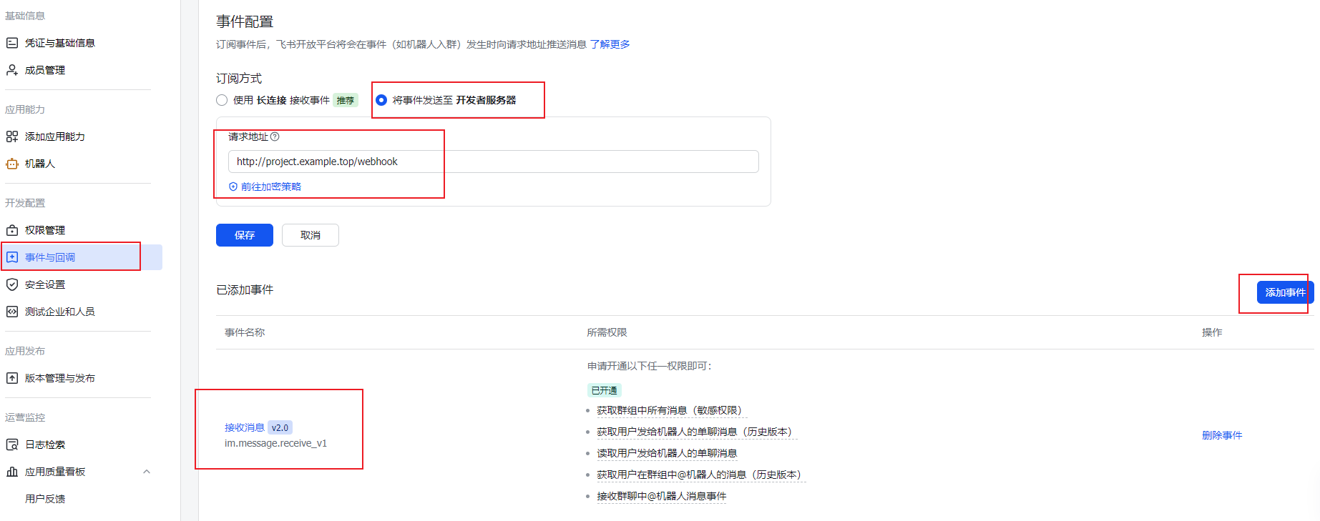Viewport: 1320px width, 521px height.
Task: Click the security settings shield icon
Action: pyautogui.click(x=12, y=284)
